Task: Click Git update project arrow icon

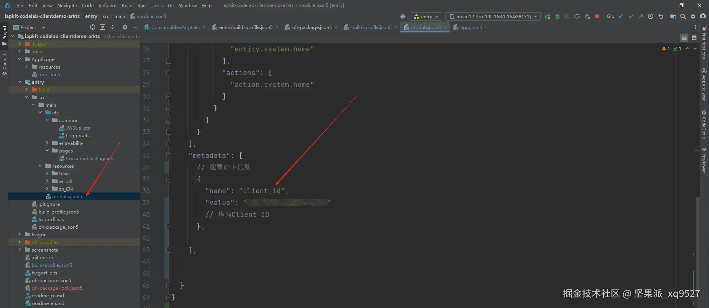Action: [x=621, y=16]
